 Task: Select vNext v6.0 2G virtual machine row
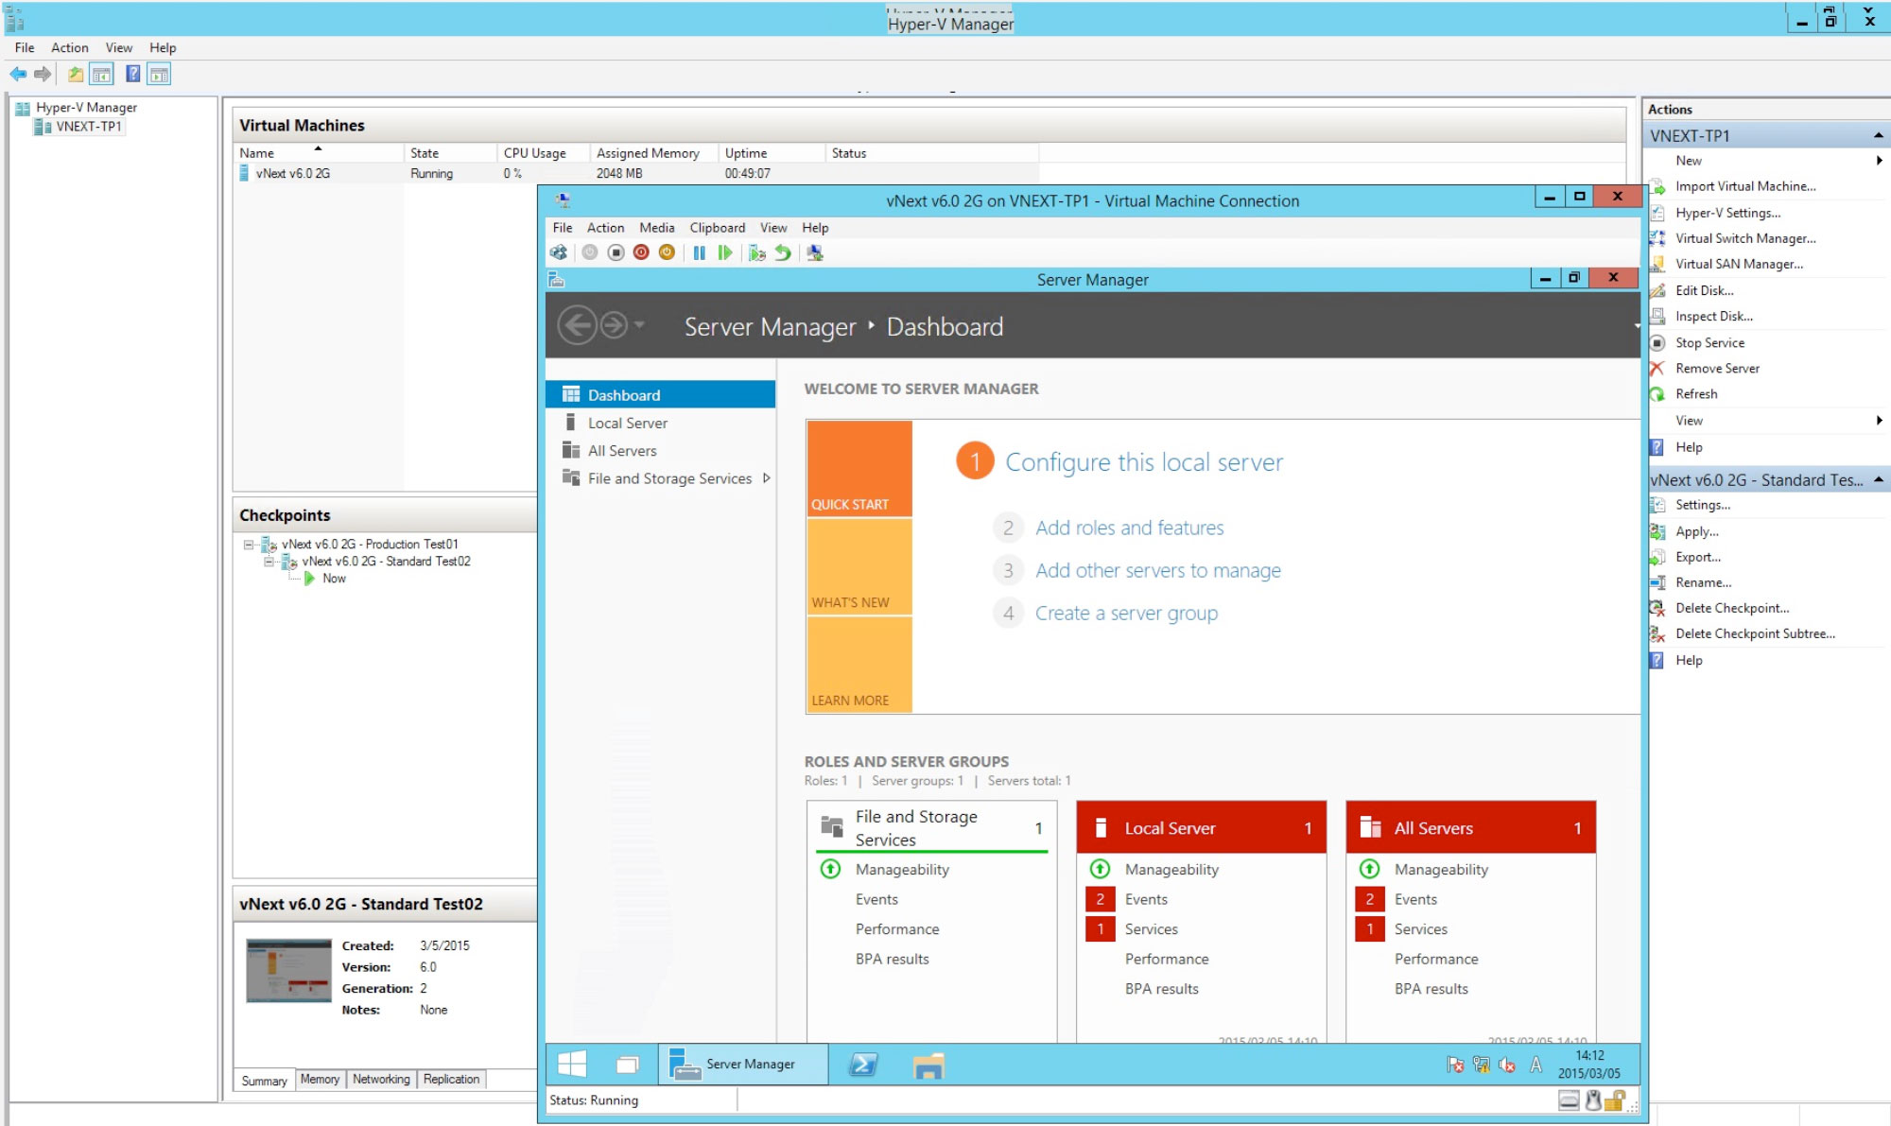click(636, 173)
